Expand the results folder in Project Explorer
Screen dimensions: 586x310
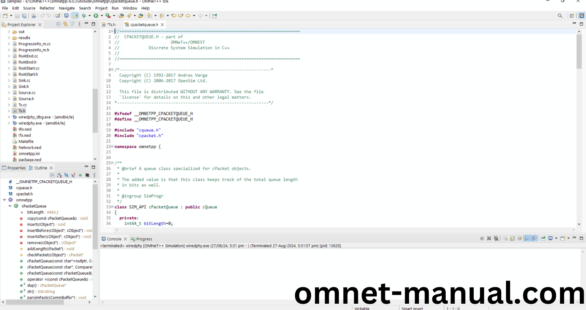pyautogui.click(x=9, y=38)
